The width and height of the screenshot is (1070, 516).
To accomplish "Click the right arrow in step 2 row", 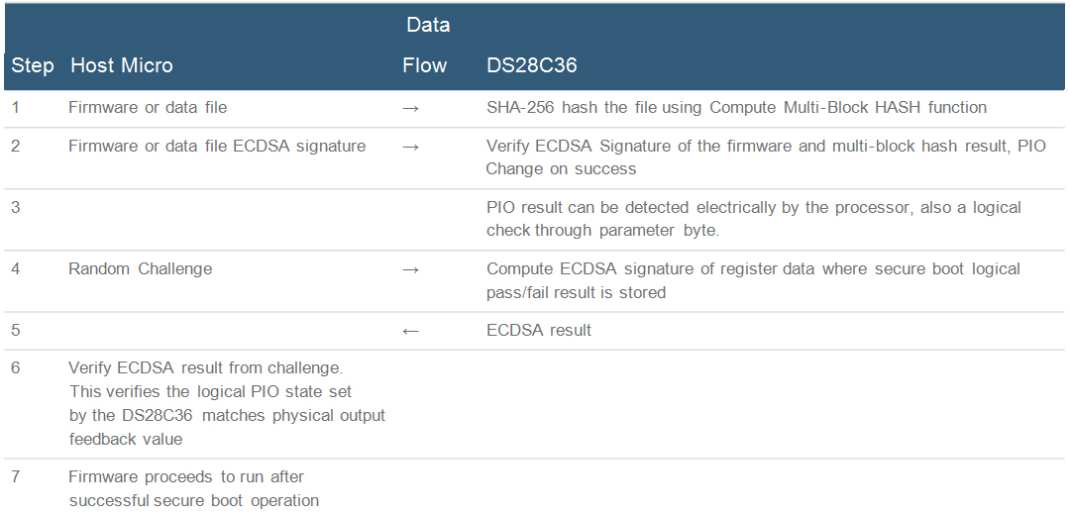I will tap(411, 148).
